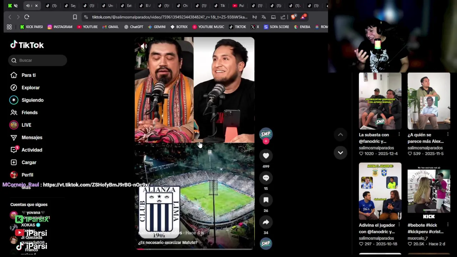Open thumbnail 'Adivina el jugador'

(380, 191)
